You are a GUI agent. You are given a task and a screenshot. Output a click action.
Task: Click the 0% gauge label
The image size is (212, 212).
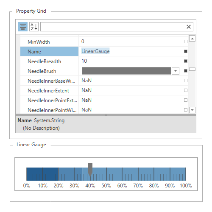pos(27,185)
